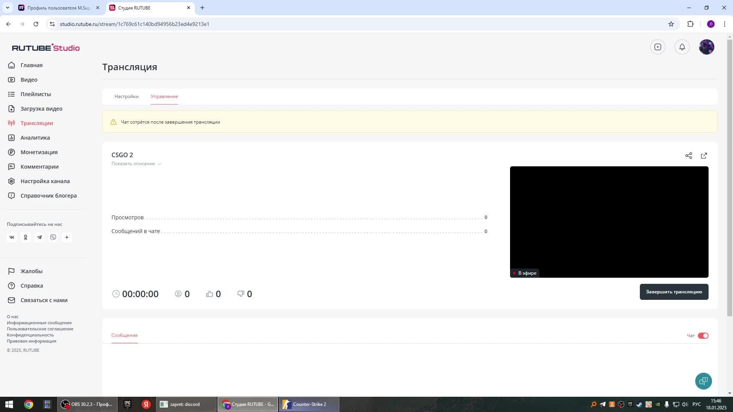Open the VK social link icon
Screen dimensions: 733x412
tap(12, 237)
